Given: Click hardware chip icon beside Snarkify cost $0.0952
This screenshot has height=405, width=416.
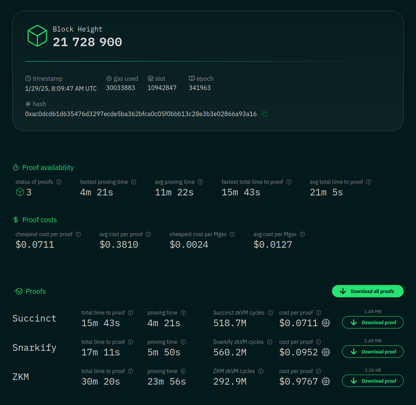Looking at the screenshot, I should (x=326, y=352).
